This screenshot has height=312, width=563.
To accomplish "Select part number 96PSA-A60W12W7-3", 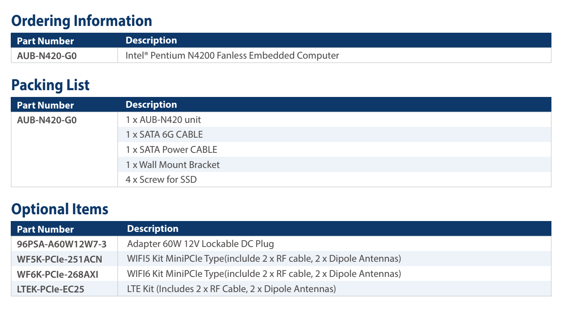I will pyautogui.click(x=62, y=244).
